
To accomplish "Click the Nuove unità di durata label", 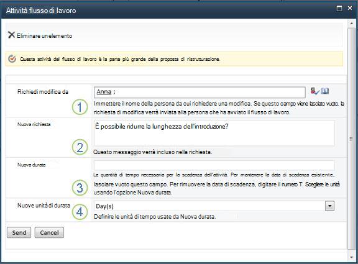I will tap(44, 206).
